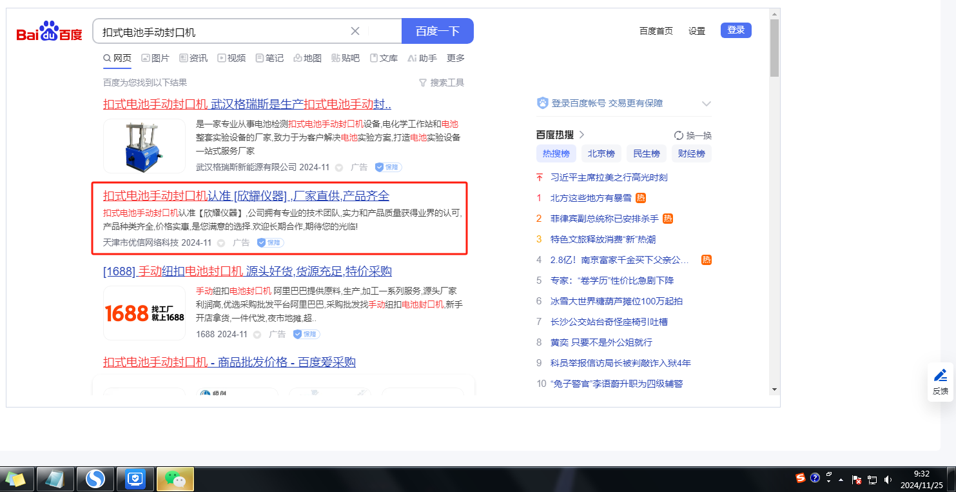Select the 网页 tab

(117, 58)
